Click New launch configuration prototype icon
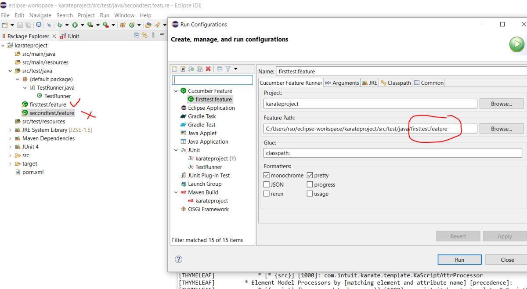 [x=183, y=69]
